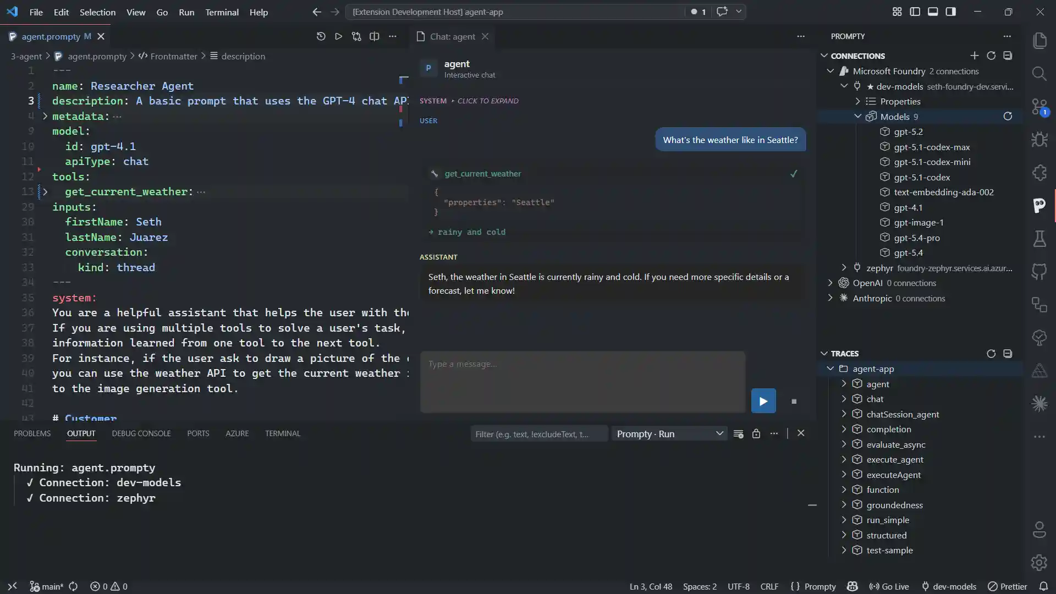Click the split editor icon in the tab bar

tap(375, 36)
